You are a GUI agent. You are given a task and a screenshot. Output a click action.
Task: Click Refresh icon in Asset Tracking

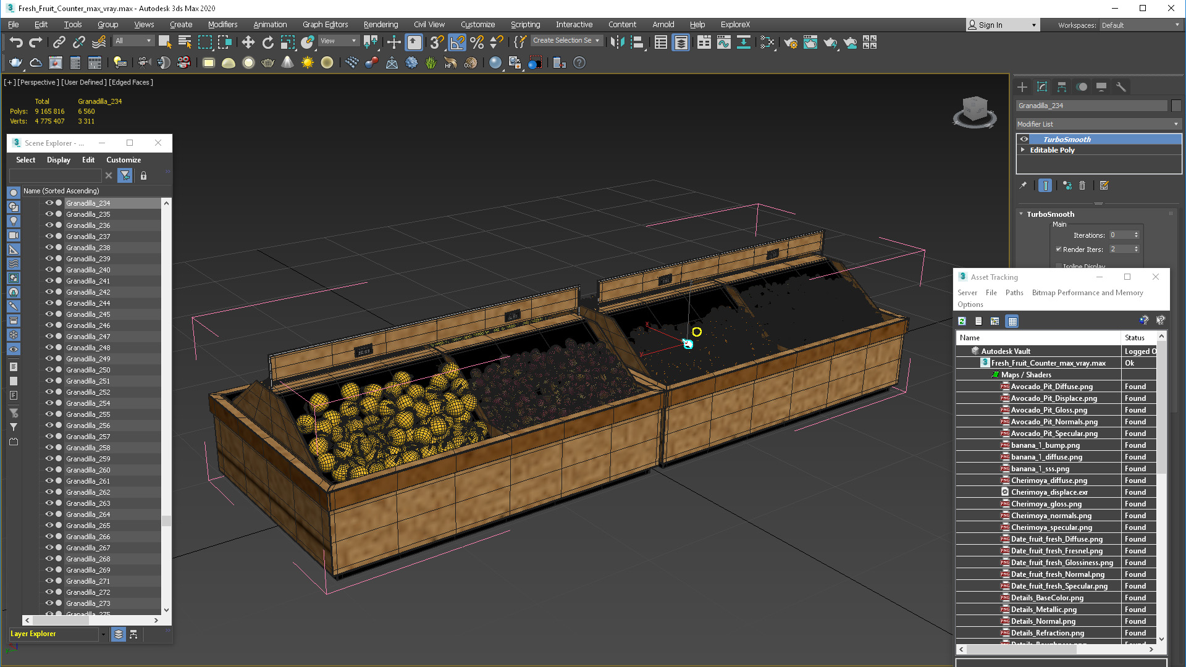(x=962, y=321)
